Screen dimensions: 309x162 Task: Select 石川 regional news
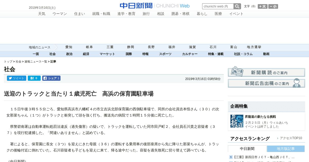click(x=213, y=47)
